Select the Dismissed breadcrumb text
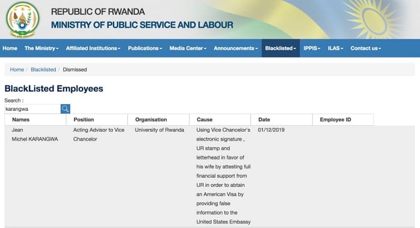Image resolution: width=420 pixels, height=228 pixels. [75, 69]
